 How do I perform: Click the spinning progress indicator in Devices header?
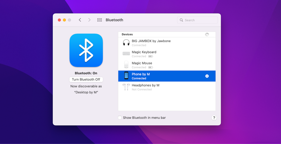point(207,35)
